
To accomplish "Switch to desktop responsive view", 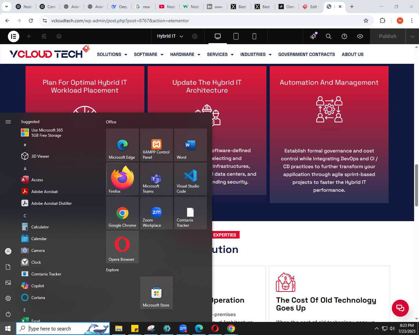I will (218, 36).
